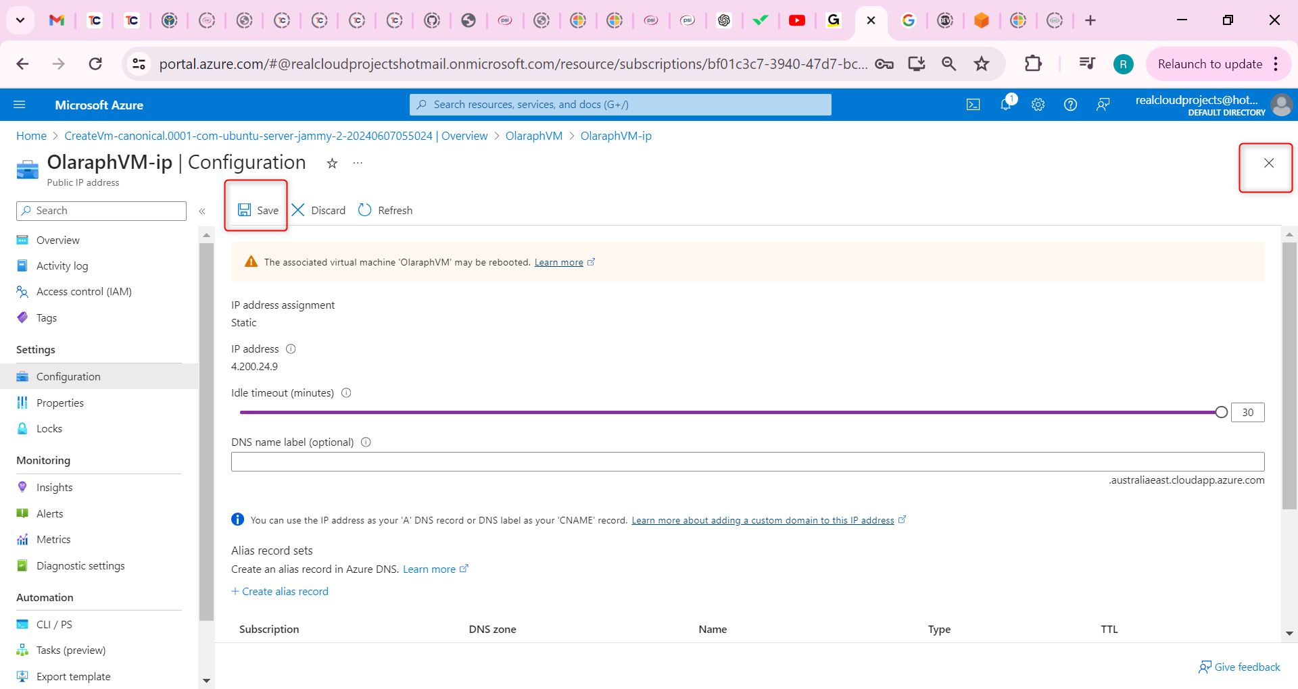
Task: Click the DNS name label field
Action: [x=748, y=462]
